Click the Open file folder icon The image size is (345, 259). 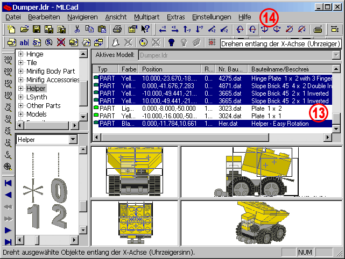coord(24,29)
